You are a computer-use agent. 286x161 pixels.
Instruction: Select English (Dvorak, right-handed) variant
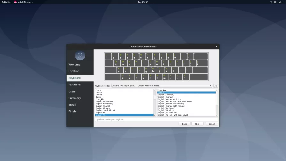pyautogui.click(x=186, y=106)
